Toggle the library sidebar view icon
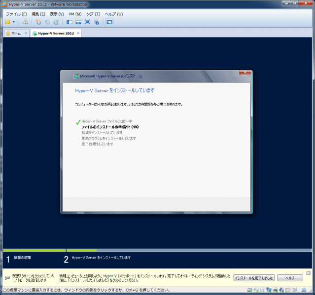Image resolution: width=315 pixels, height=295 pixels. [70, 22]
